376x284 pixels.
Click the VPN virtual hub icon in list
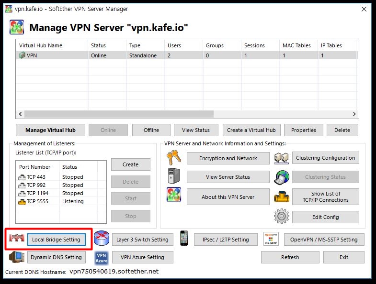23,55
